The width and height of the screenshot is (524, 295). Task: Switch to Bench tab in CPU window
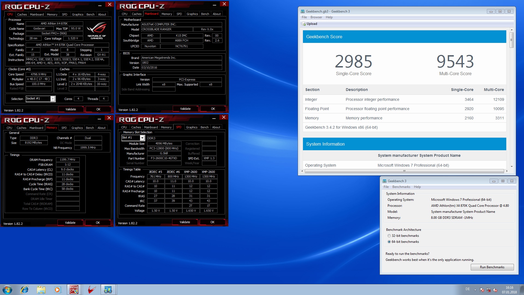coord(90,14)
